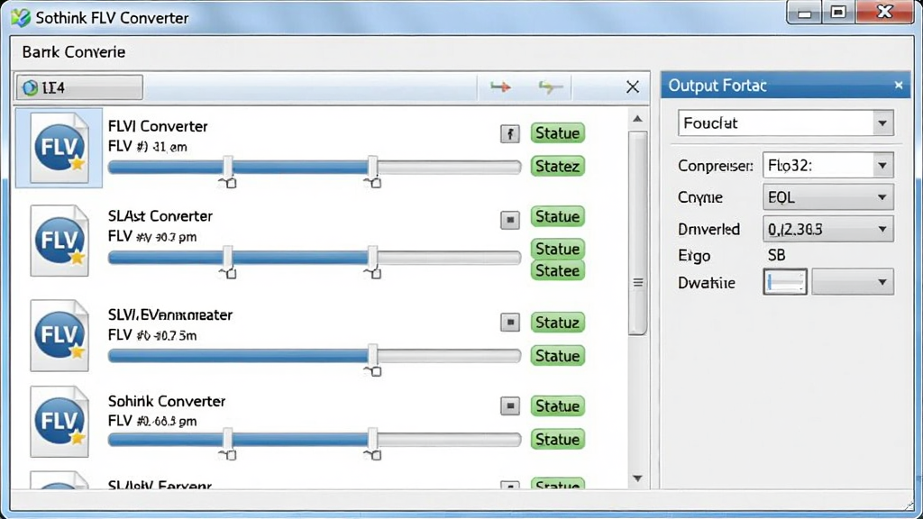Click the lower Statue button of Sohink Converter
This screenshot has height=519, width=923.
click(557, 439)
